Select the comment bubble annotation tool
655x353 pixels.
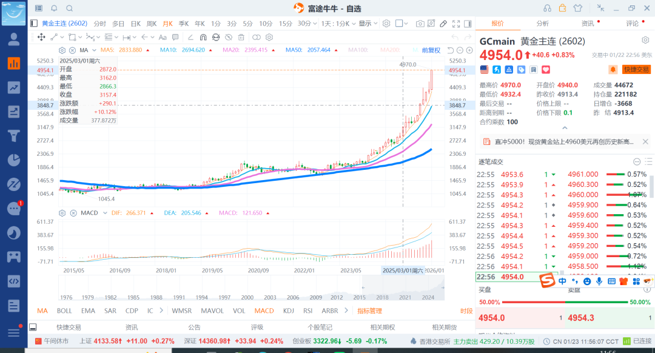[175, 37]
